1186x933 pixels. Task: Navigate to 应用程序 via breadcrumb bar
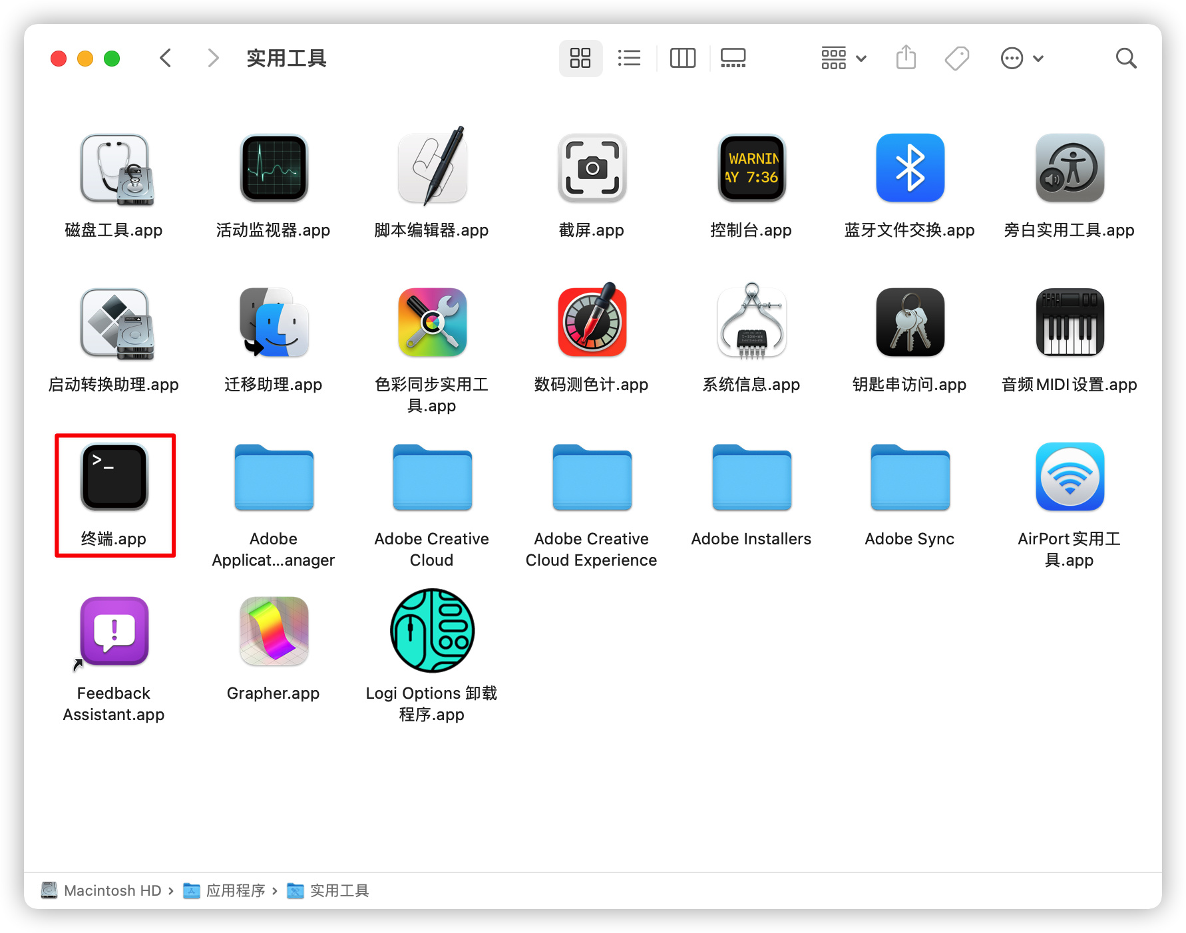pos(236,890)
